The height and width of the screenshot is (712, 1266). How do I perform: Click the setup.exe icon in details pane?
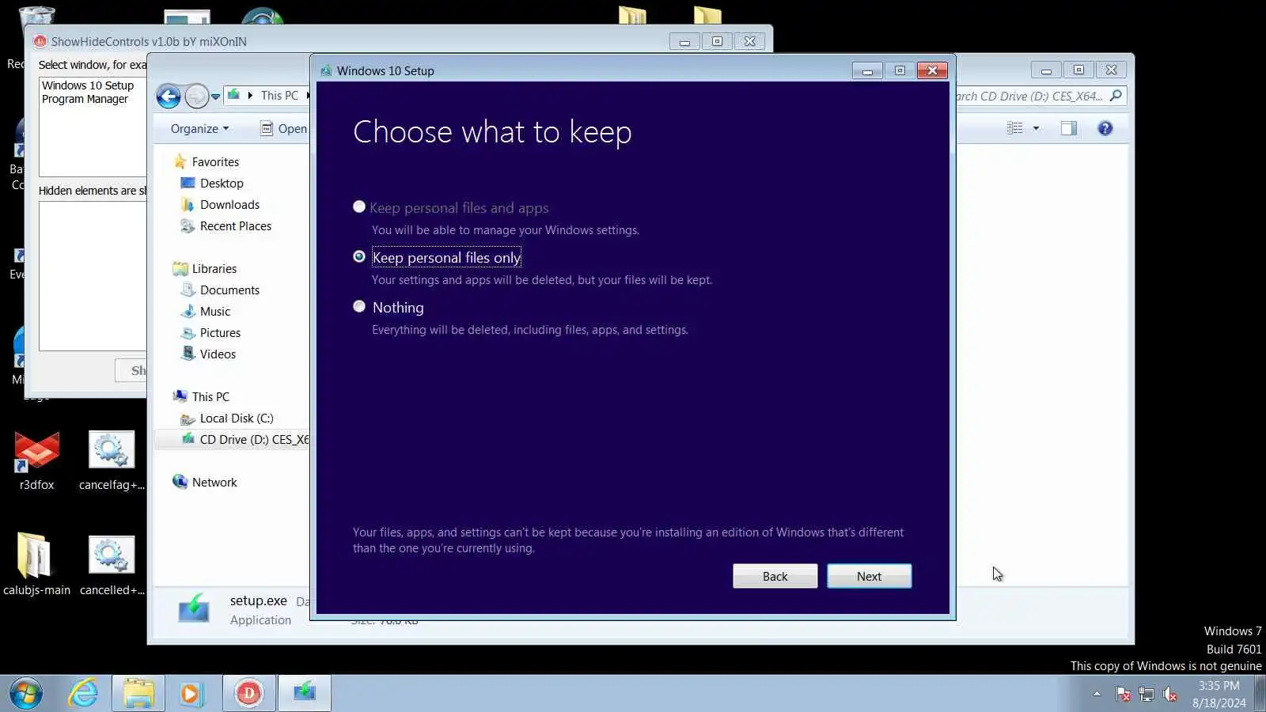click(193, 609)
